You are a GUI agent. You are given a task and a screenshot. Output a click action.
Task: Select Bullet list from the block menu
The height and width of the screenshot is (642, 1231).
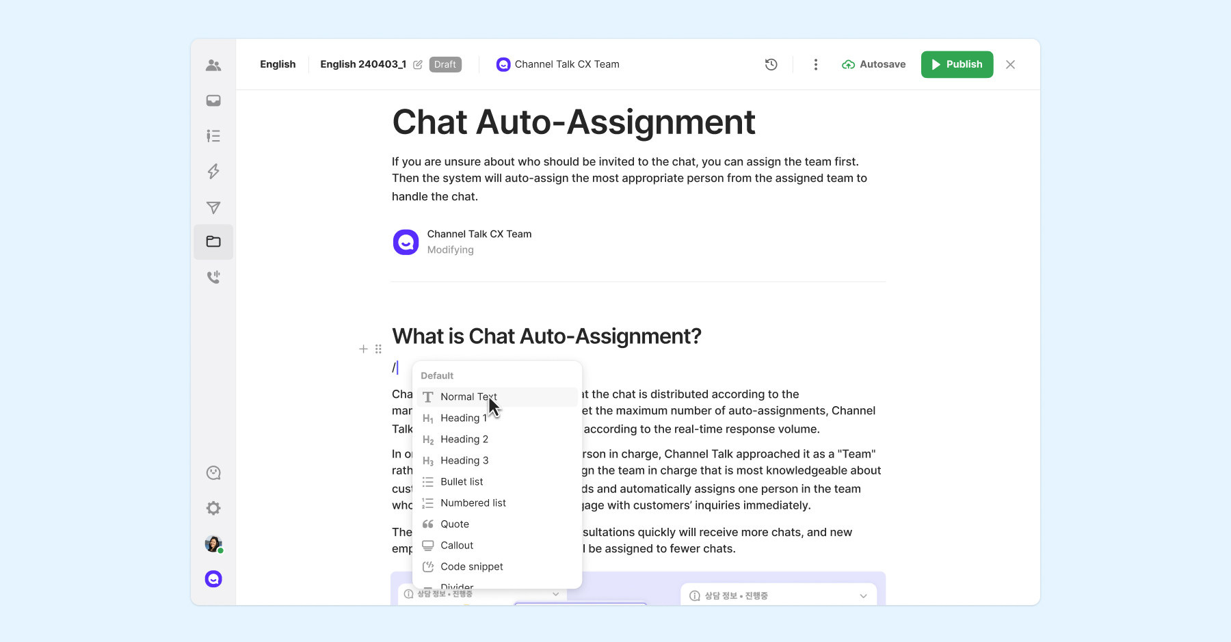tap(497, 482)
